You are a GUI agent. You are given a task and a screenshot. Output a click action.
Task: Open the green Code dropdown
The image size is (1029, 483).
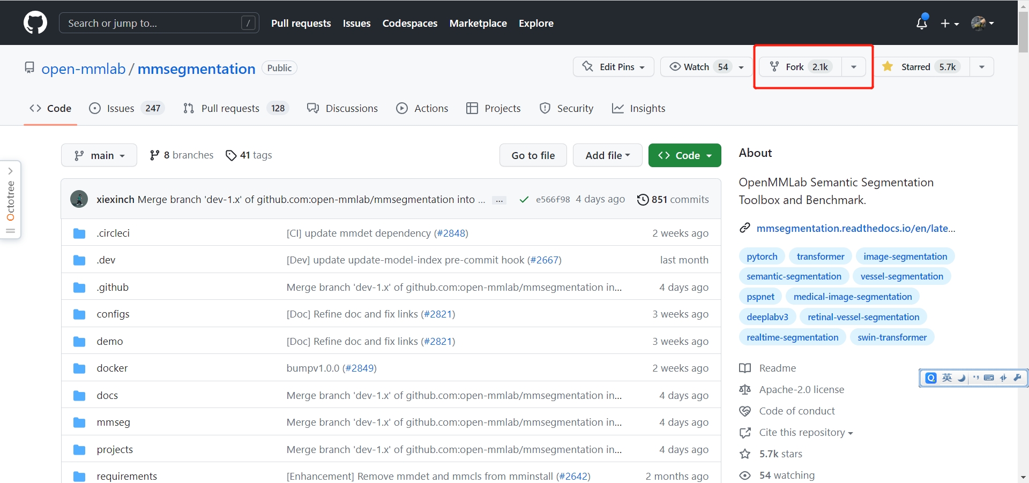[684, 155]
